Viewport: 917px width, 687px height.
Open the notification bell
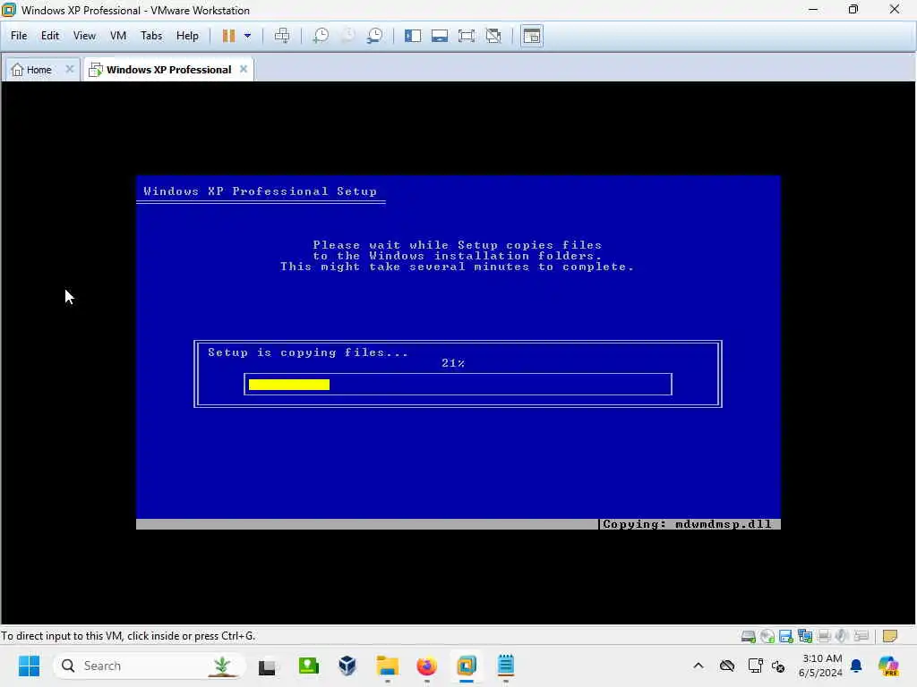pyautogui.click(x=856, y=666)
